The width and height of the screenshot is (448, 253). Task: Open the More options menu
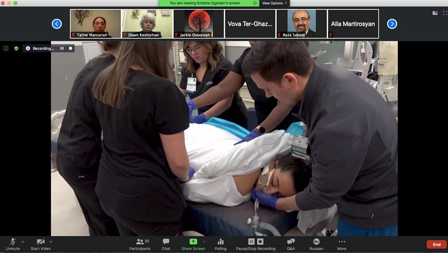342,242
